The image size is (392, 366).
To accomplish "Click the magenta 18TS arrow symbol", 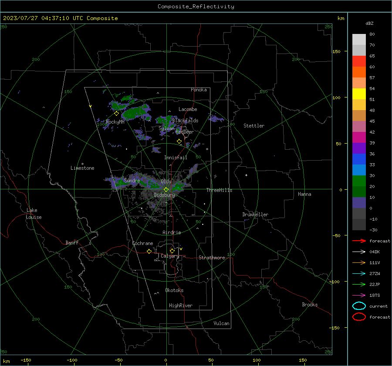I will point(359,295).
